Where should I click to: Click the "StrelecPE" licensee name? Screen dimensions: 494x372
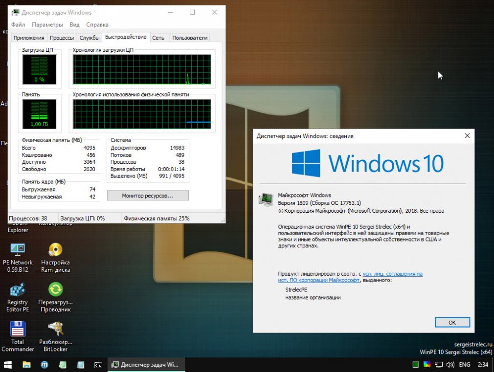click(x=296, y=289)
